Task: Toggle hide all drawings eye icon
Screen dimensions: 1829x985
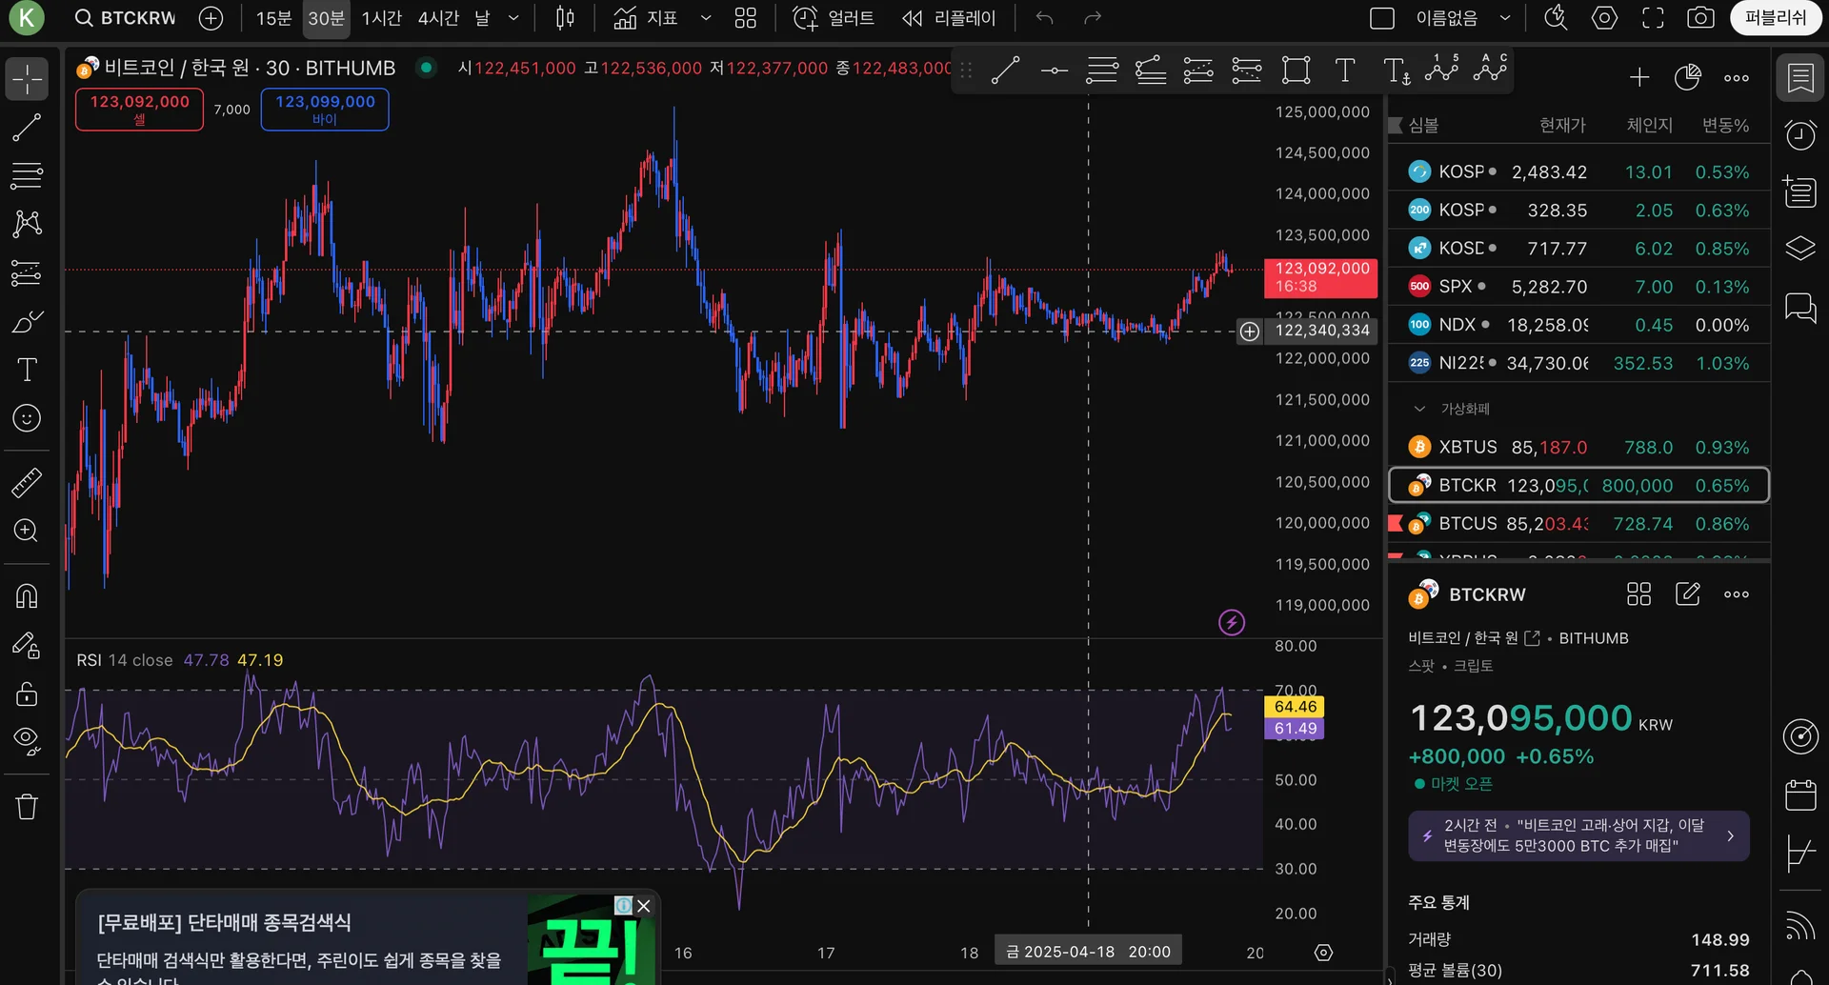Action: [27, 740]
